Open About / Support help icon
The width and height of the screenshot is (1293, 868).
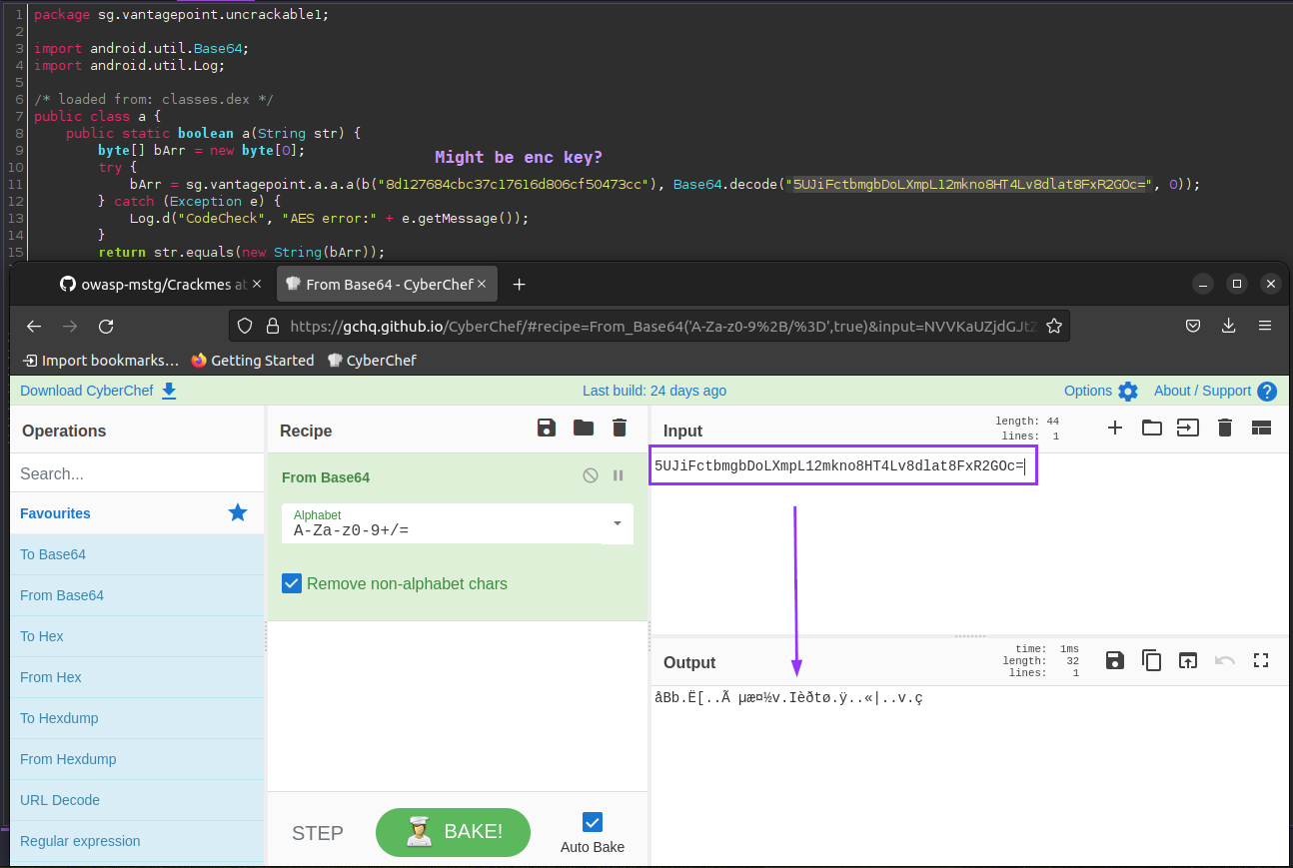pos(1267,392)
